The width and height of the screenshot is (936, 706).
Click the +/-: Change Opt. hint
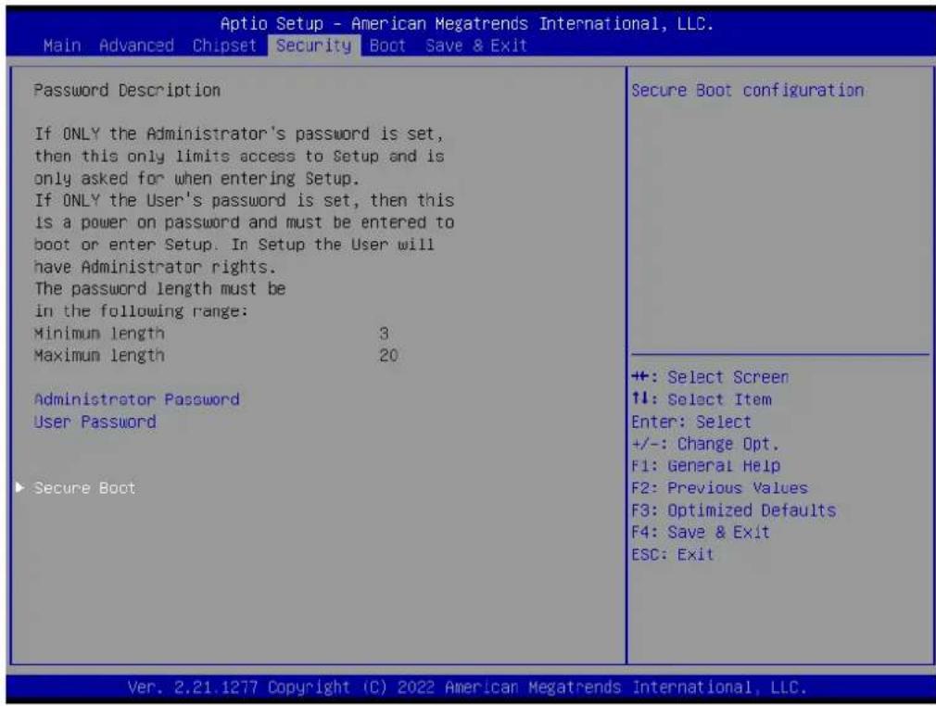tap(705, 444)
